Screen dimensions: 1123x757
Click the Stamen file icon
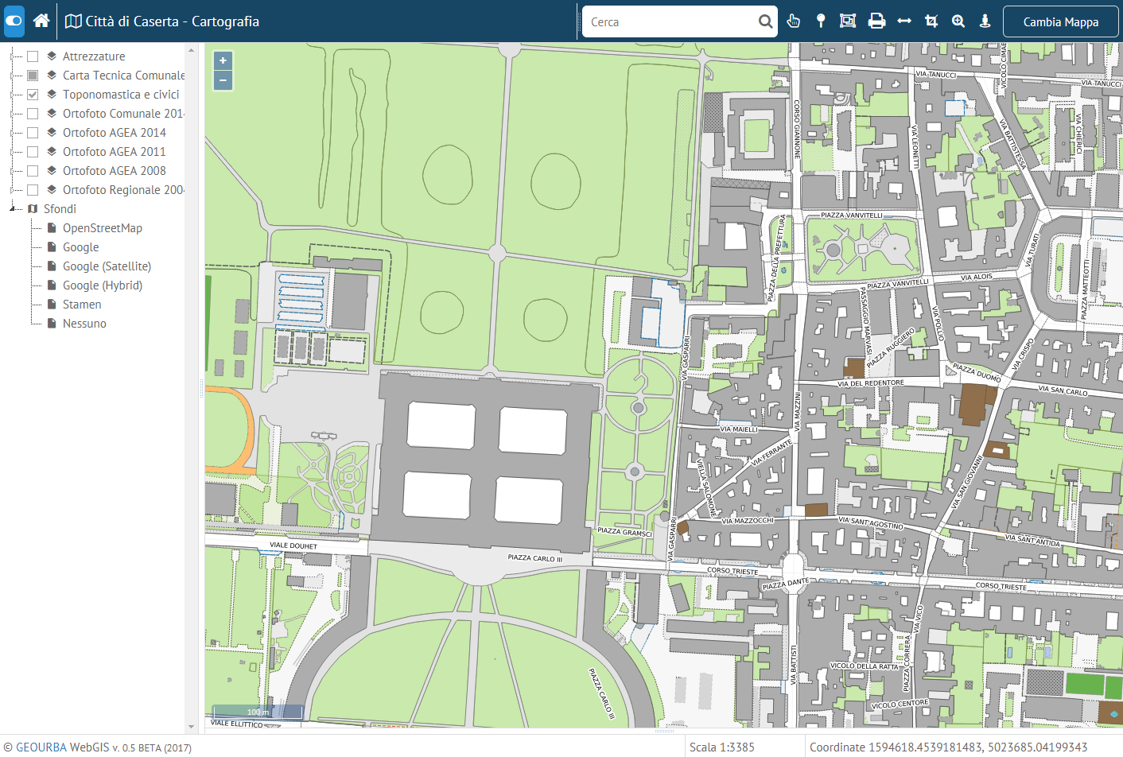(x=52, y=305)
